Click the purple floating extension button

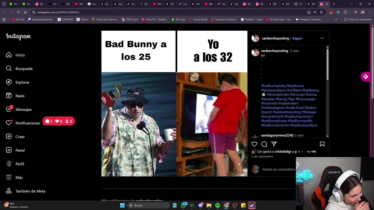click(366, 77)
